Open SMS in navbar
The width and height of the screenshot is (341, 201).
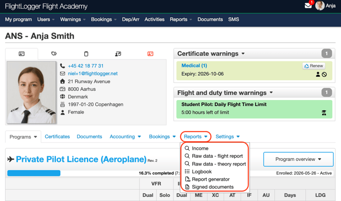pos(234,19)
